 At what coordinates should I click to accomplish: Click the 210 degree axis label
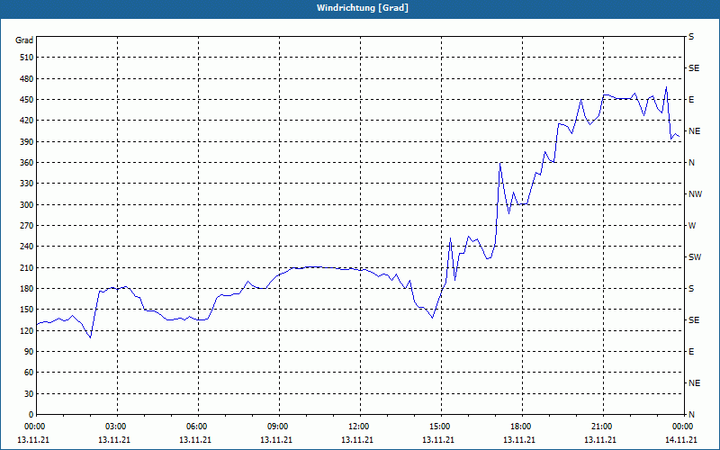tap(27, 267)
